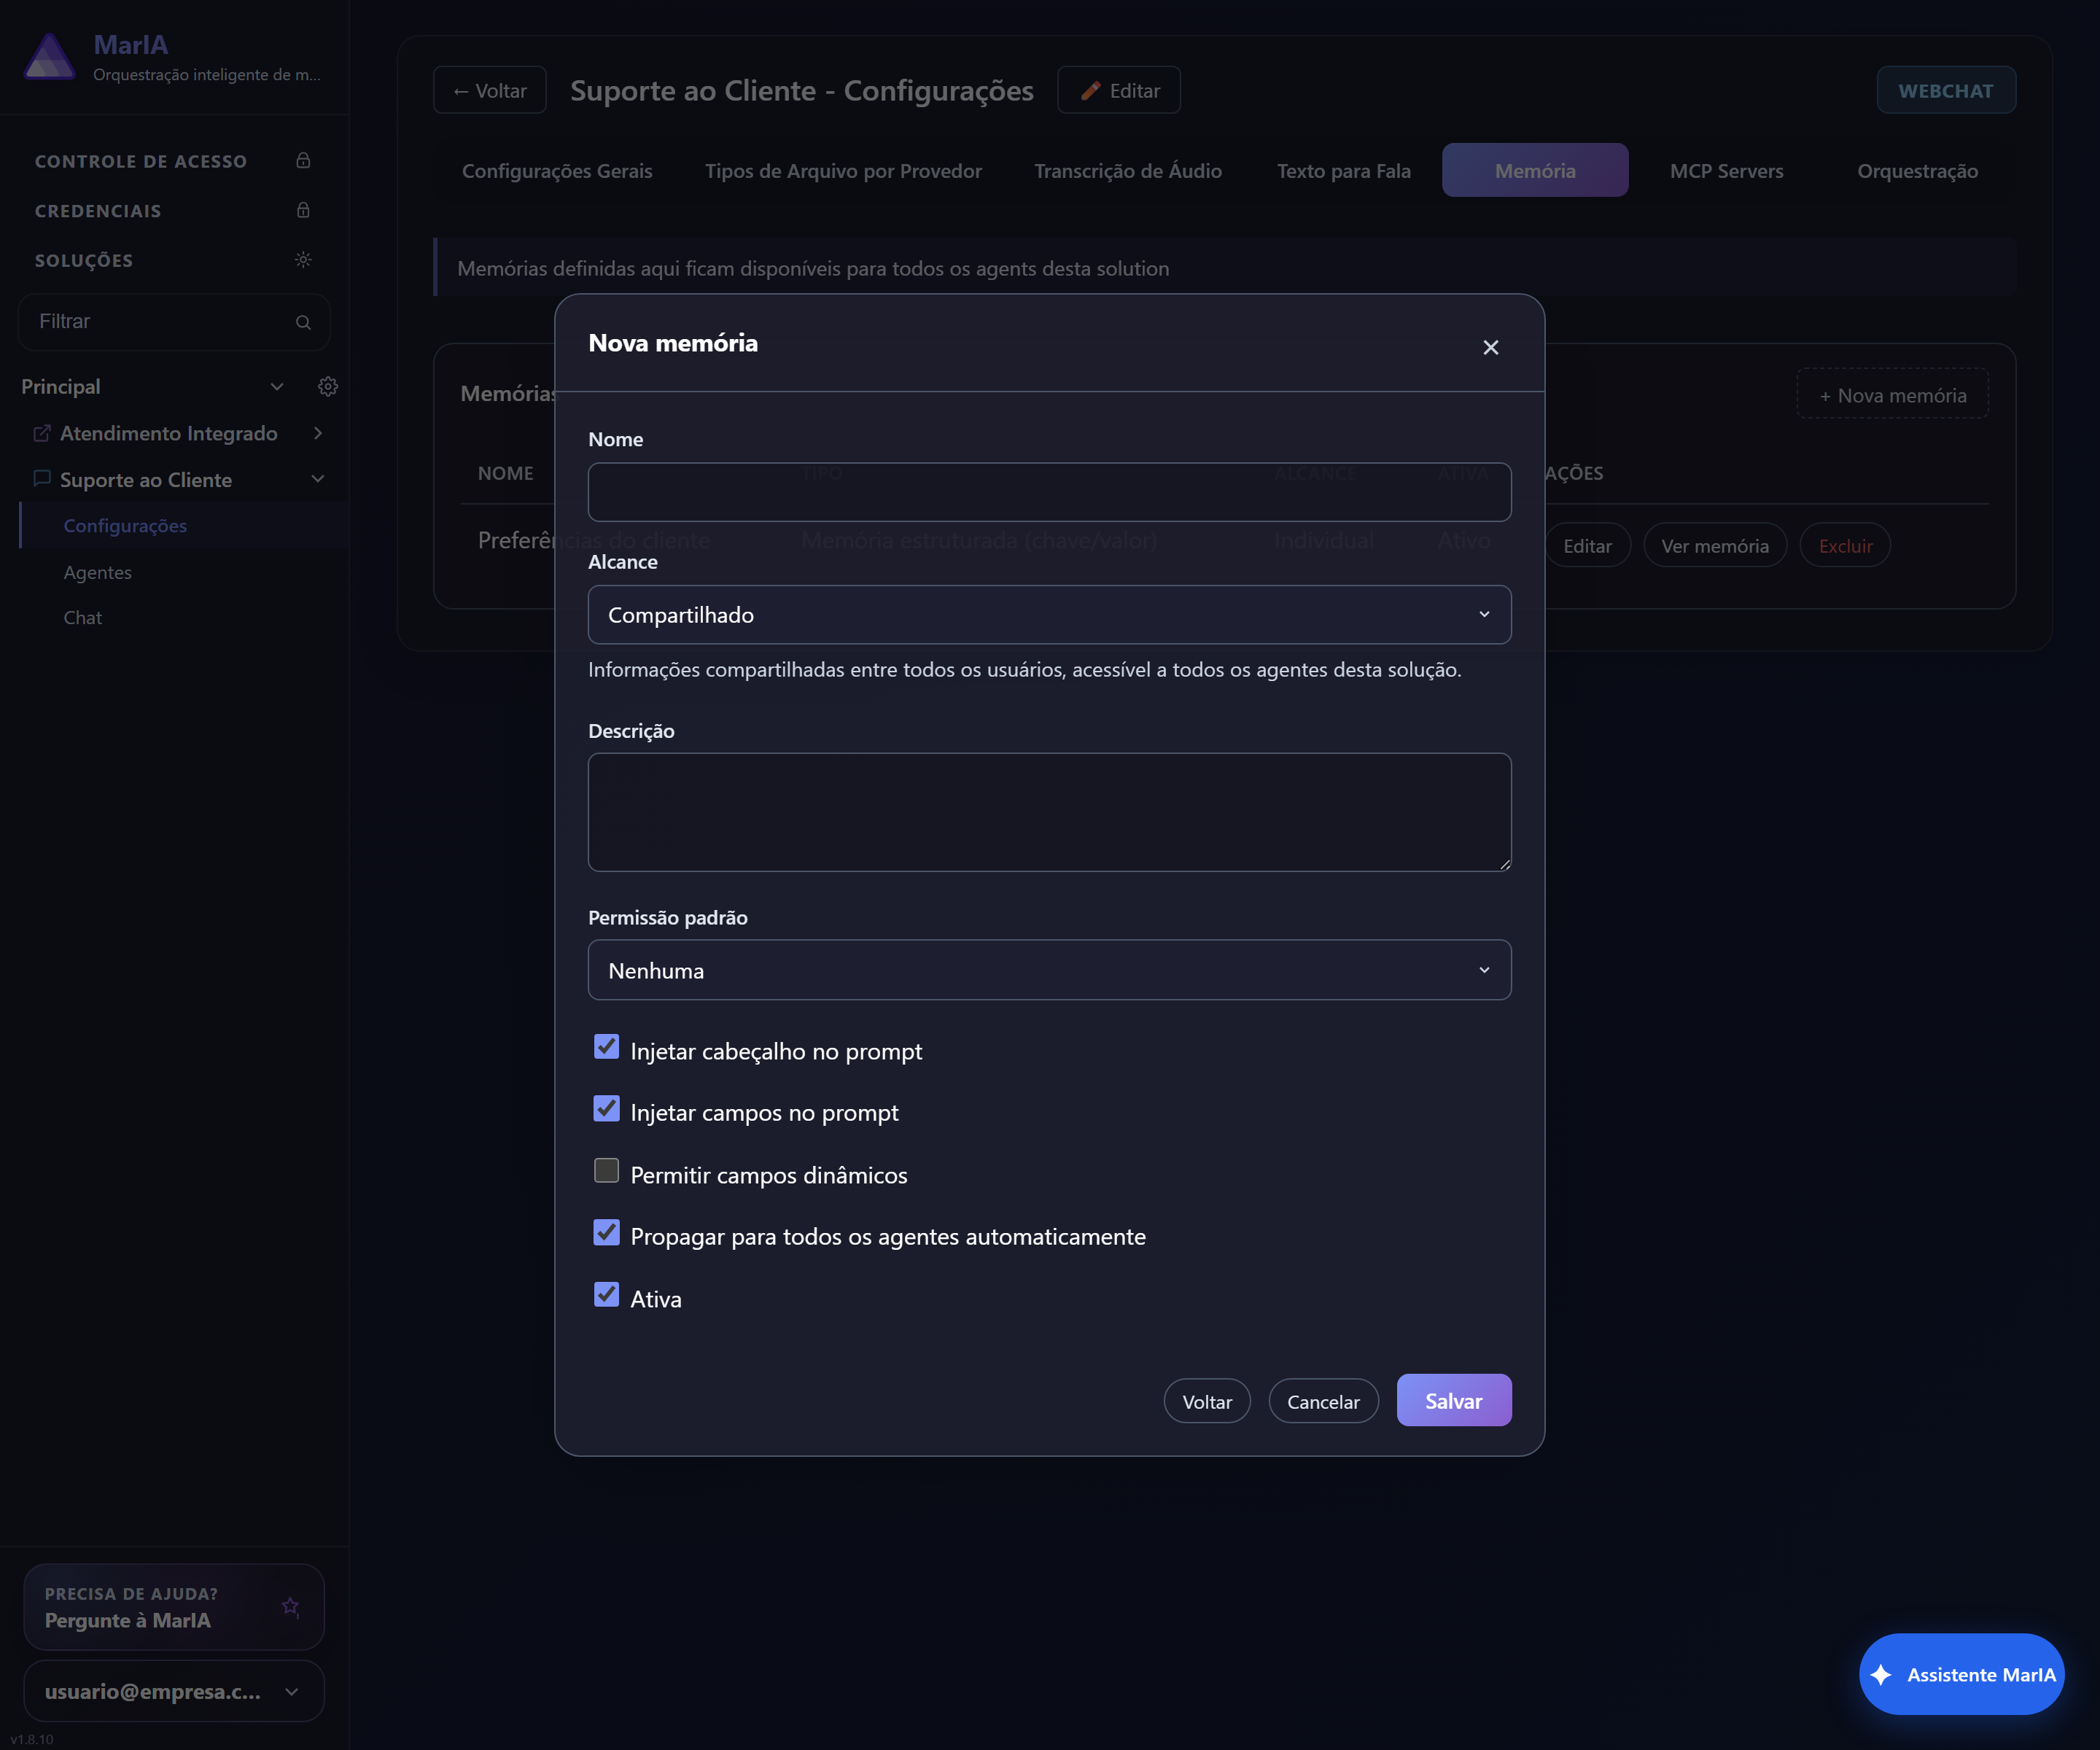
Task: Select Suporte ao Cliente solution
Action: tap(146, 480)
